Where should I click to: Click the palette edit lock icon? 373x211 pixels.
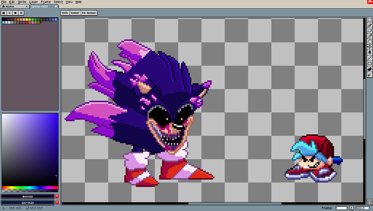4,13
